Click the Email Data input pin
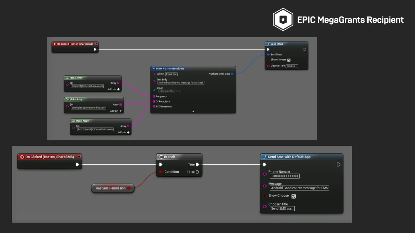The height and width of the screenshot is (233, 415). tap(268, 55)
